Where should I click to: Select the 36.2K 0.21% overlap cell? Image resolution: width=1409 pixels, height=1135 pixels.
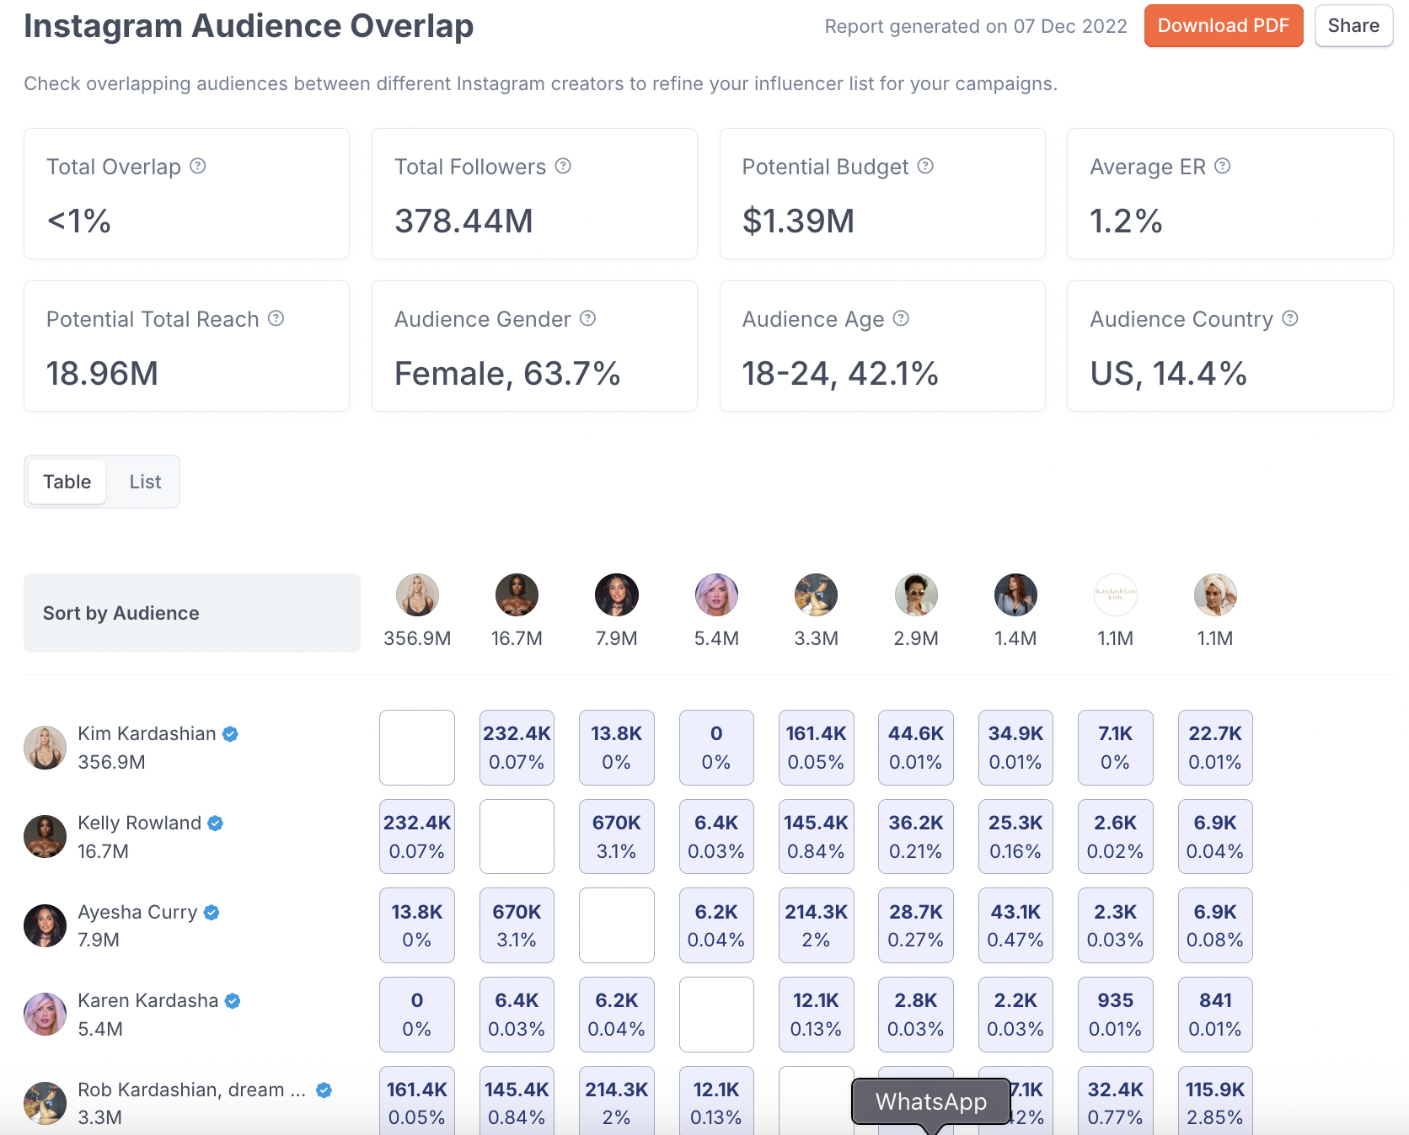[916, 837]
